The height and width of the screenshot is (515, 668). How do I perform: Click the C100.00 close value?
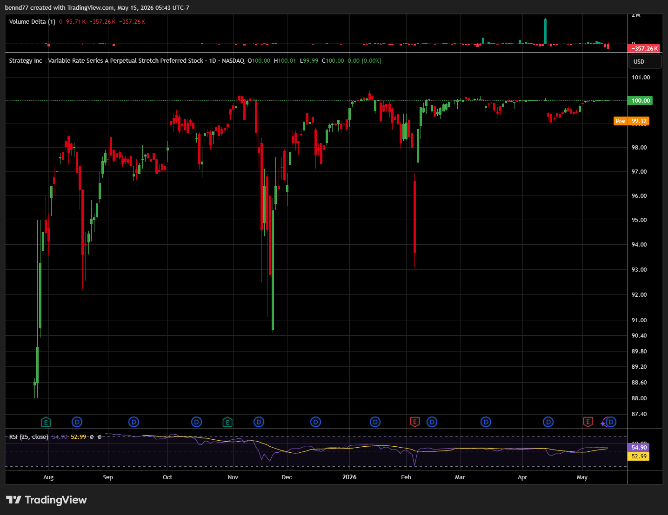point(333,61)
